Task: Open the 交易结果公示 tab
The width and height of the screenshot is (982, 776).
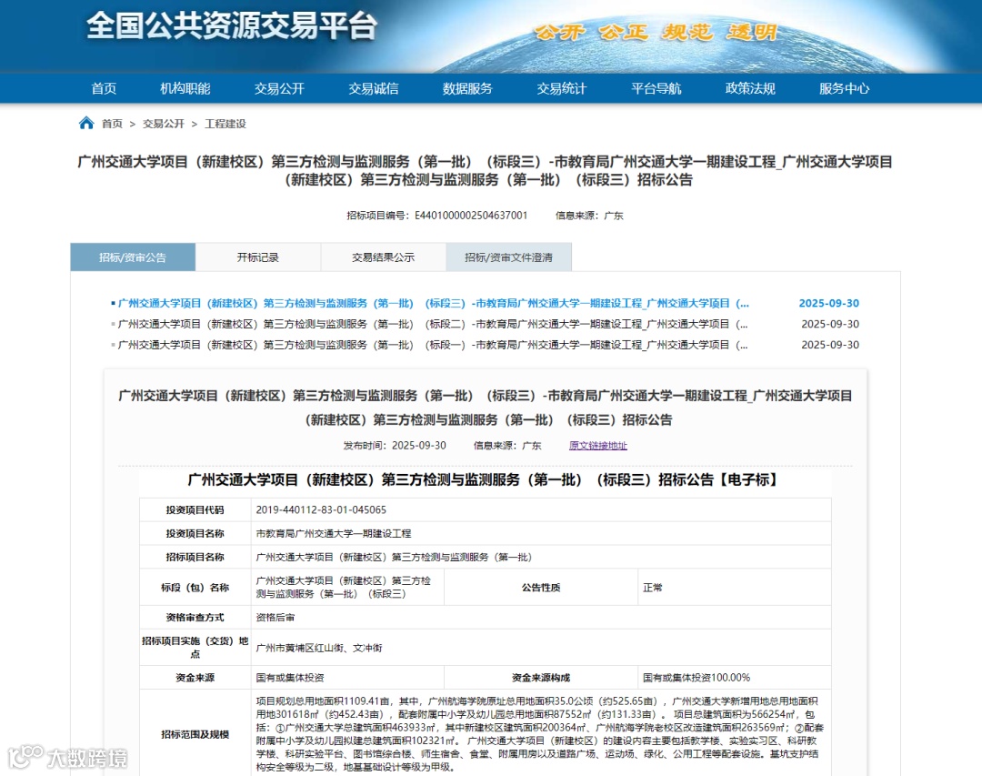Action: [x=383, y=257]
